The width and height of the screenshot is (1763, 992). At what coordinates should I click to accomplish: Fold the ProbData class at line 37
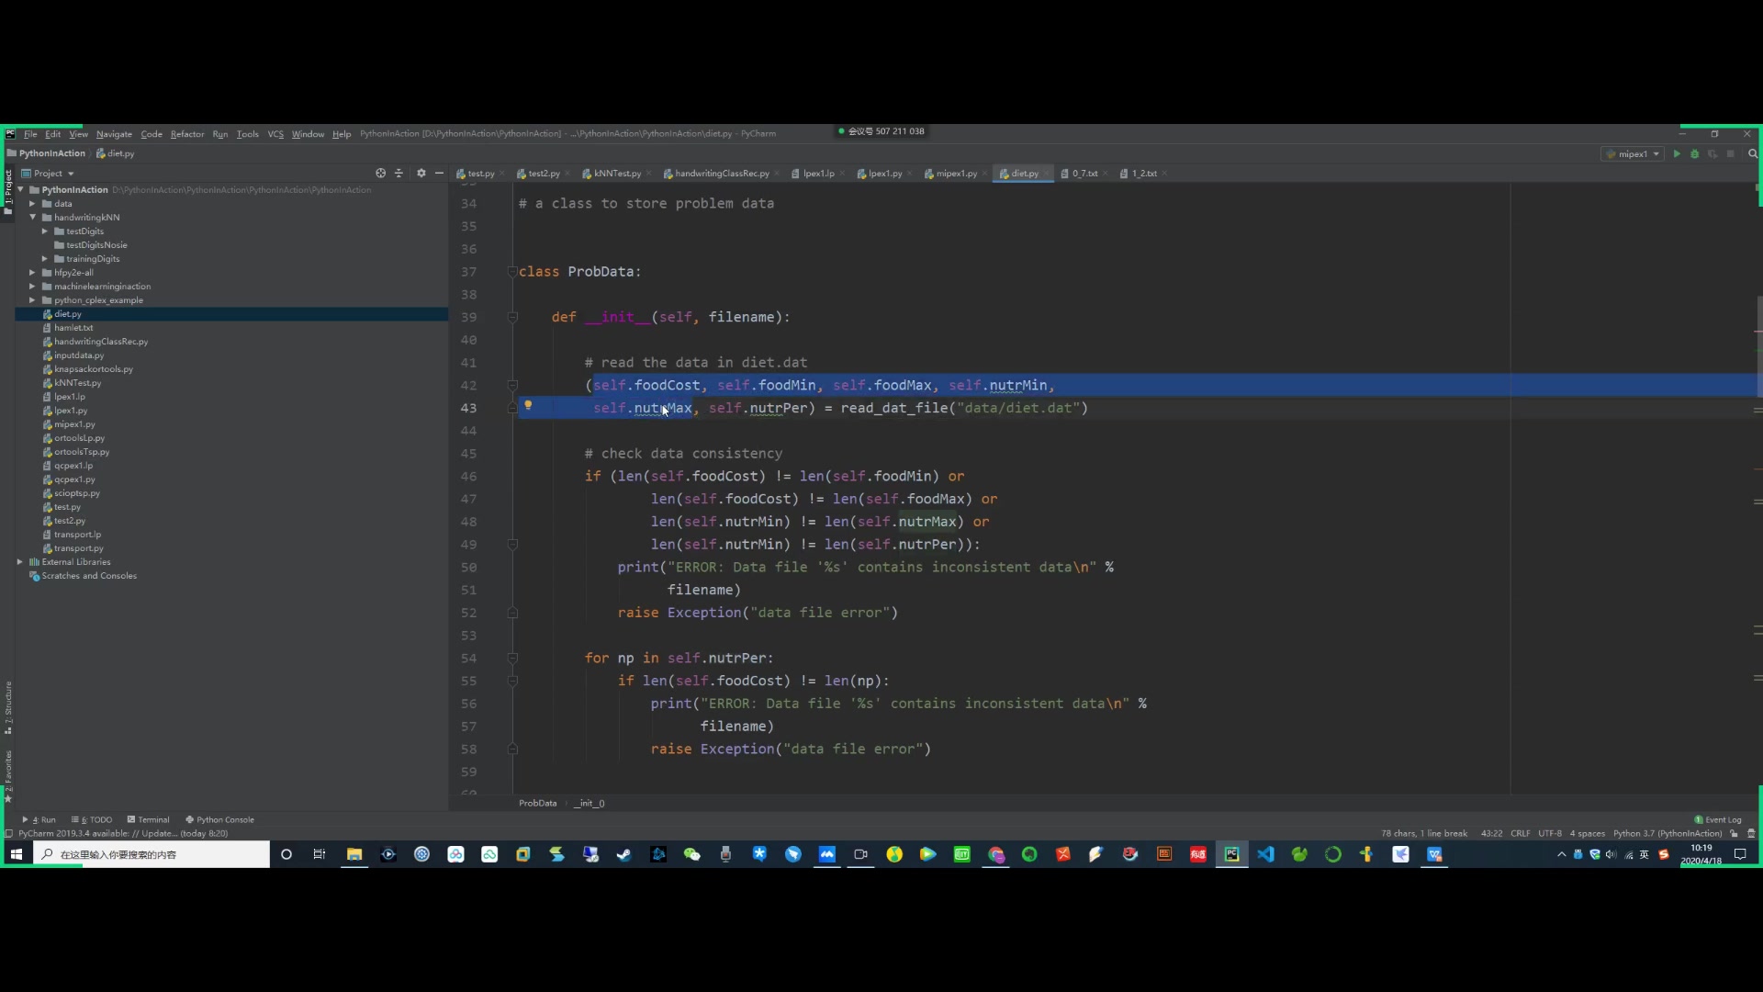click(x=512, y=272)
